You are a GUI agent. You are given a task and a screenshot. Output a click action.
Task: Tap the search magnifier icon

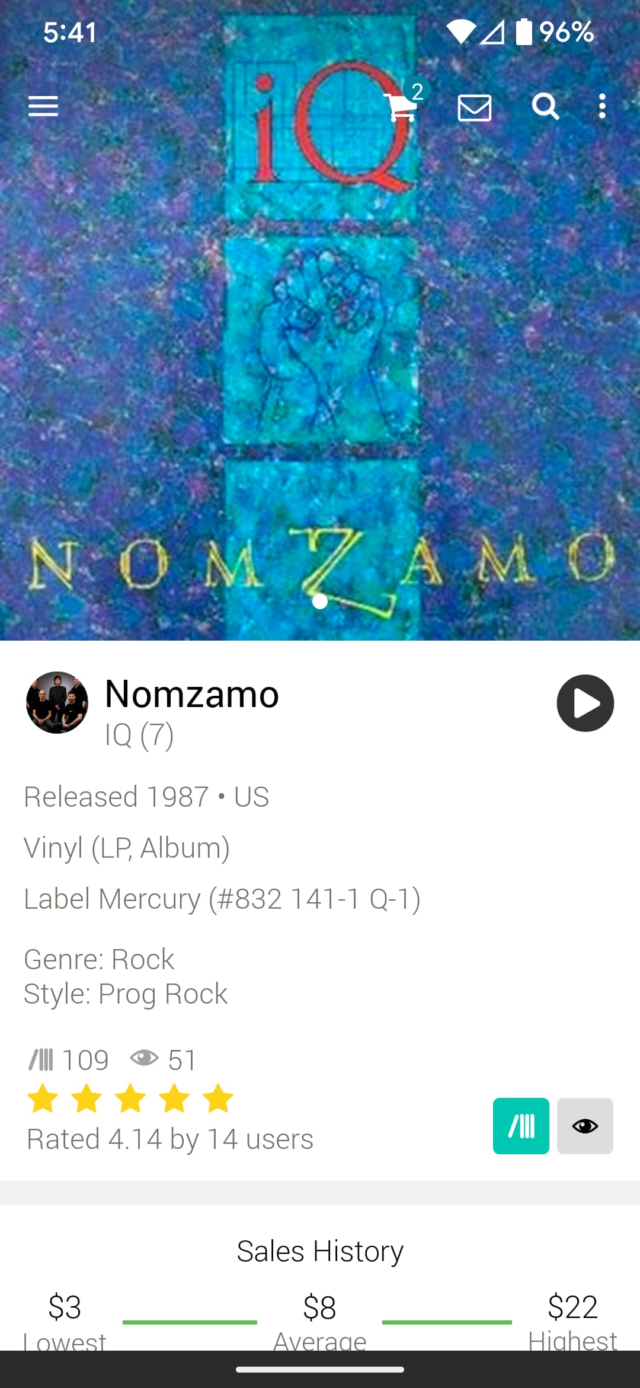[x=545, y=107]
